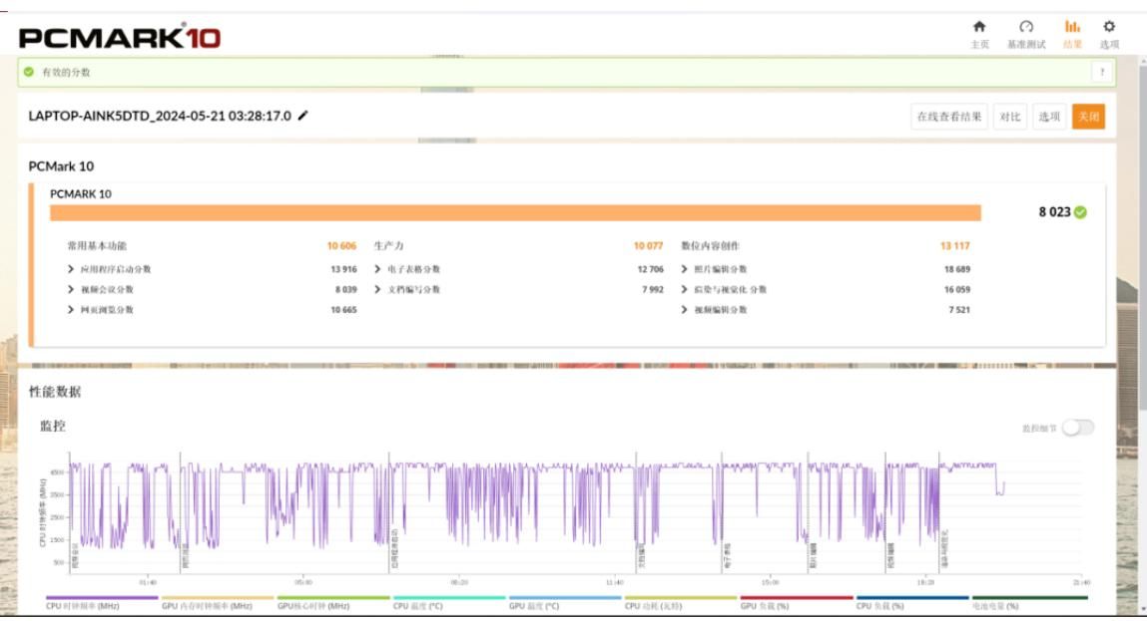Toggle CPU 负载 (%) legend series
Screen dimensions: 1147x621
[x=912, y=603]
